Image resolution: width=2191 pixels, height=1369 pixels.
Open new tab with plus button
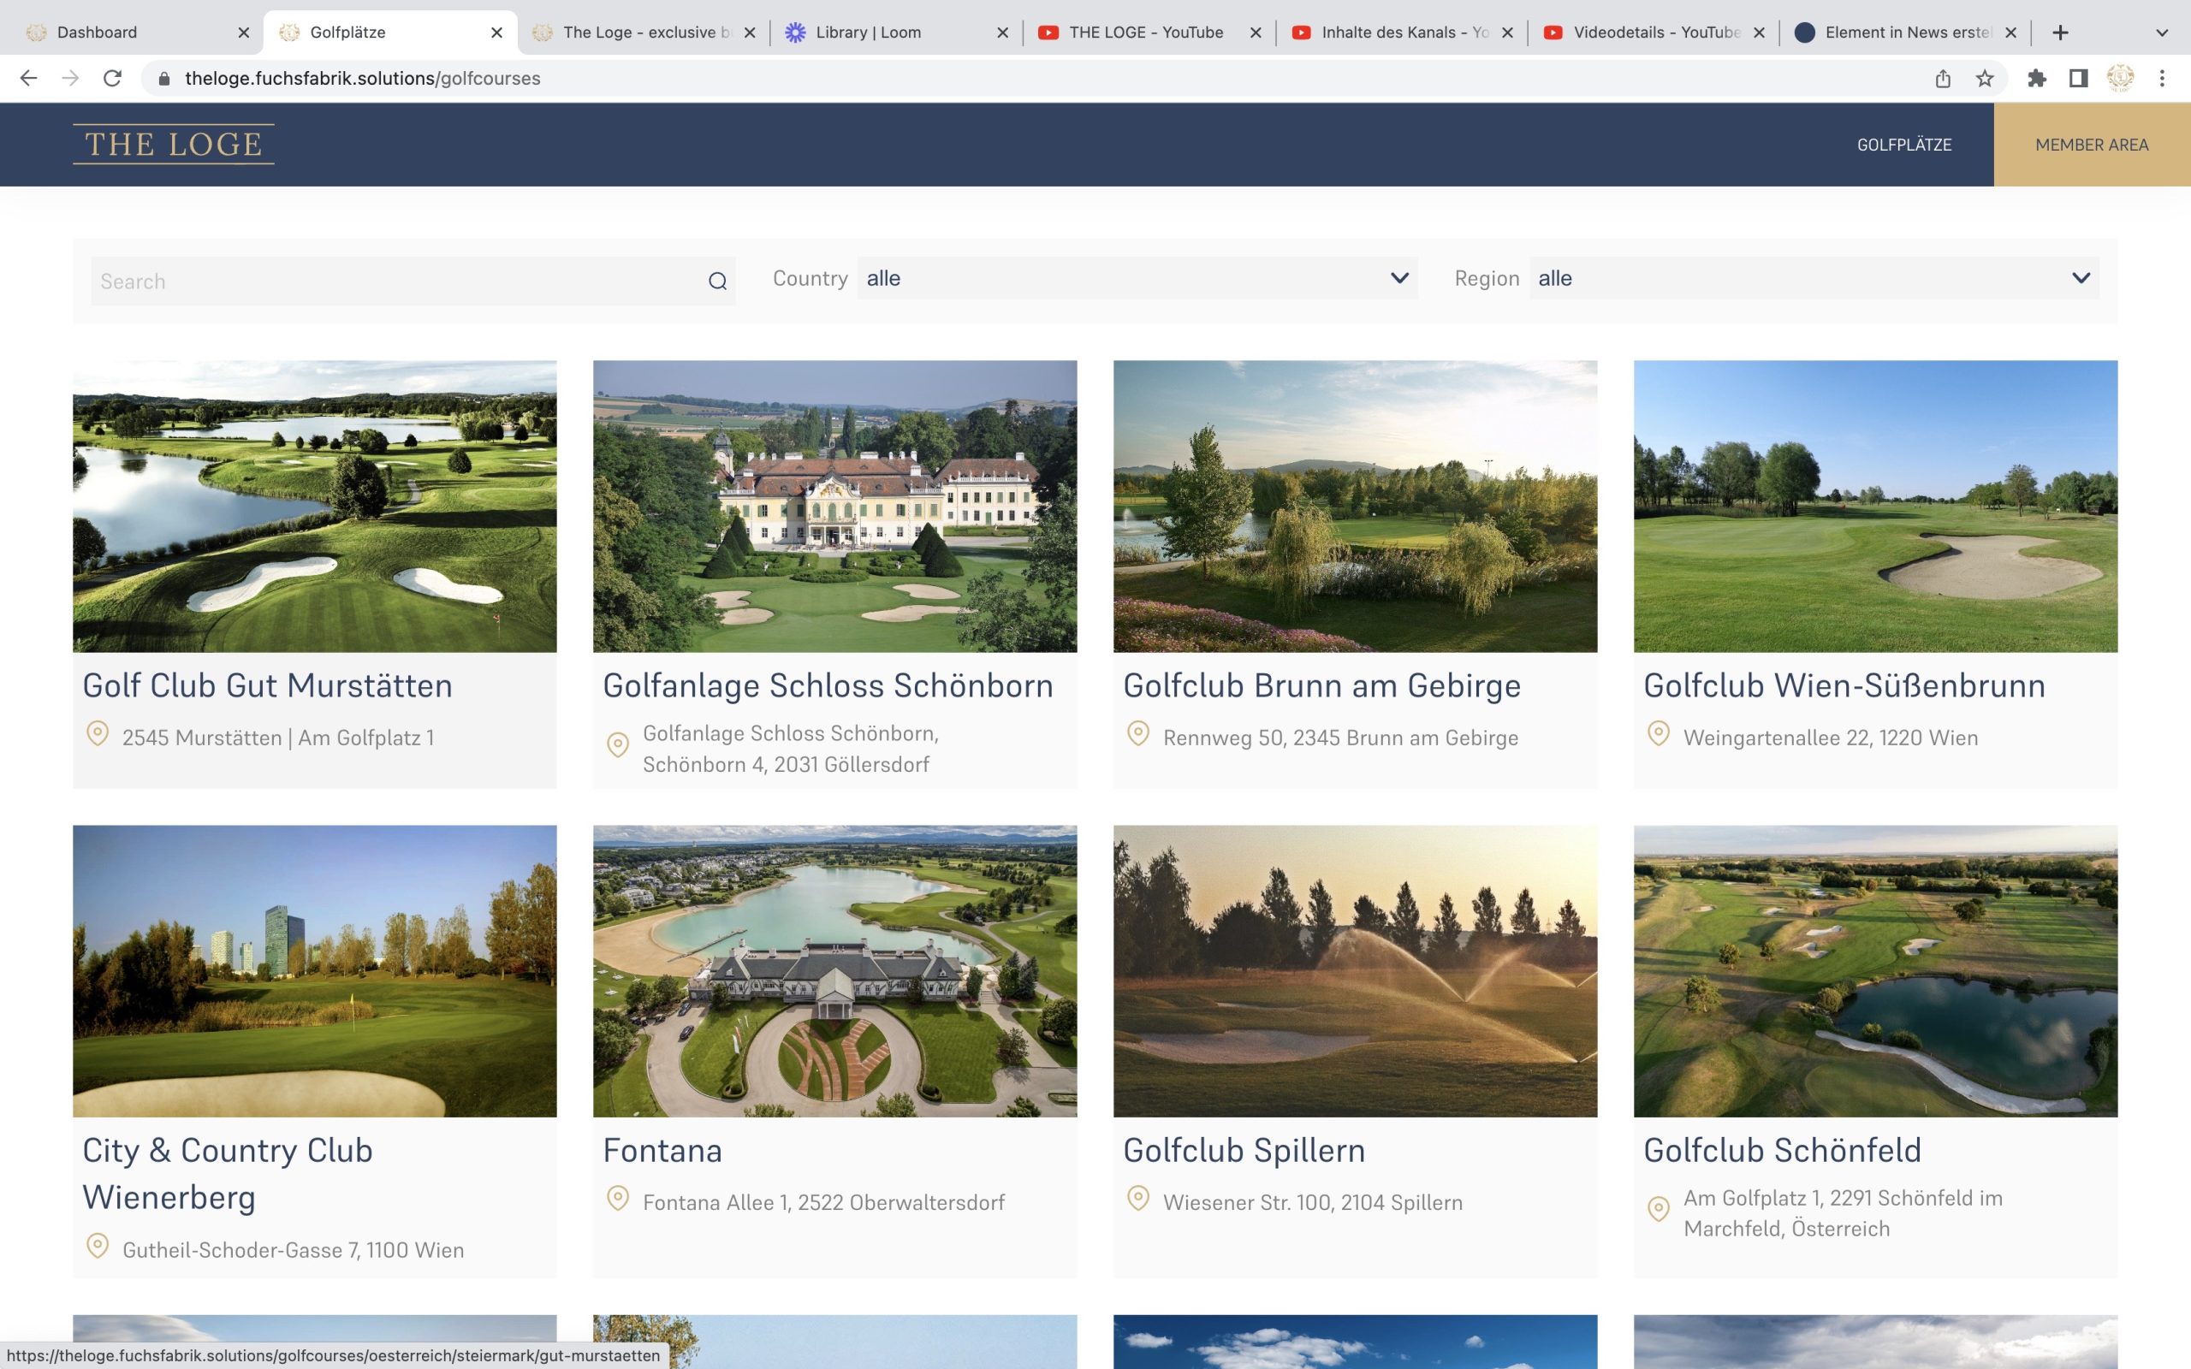2061,33
